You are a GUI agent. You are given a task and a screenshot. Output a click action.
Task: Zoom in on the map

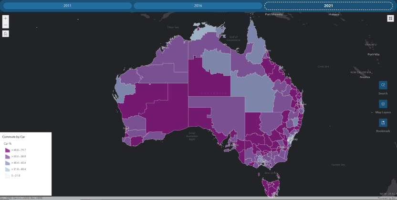click(5, 19)
